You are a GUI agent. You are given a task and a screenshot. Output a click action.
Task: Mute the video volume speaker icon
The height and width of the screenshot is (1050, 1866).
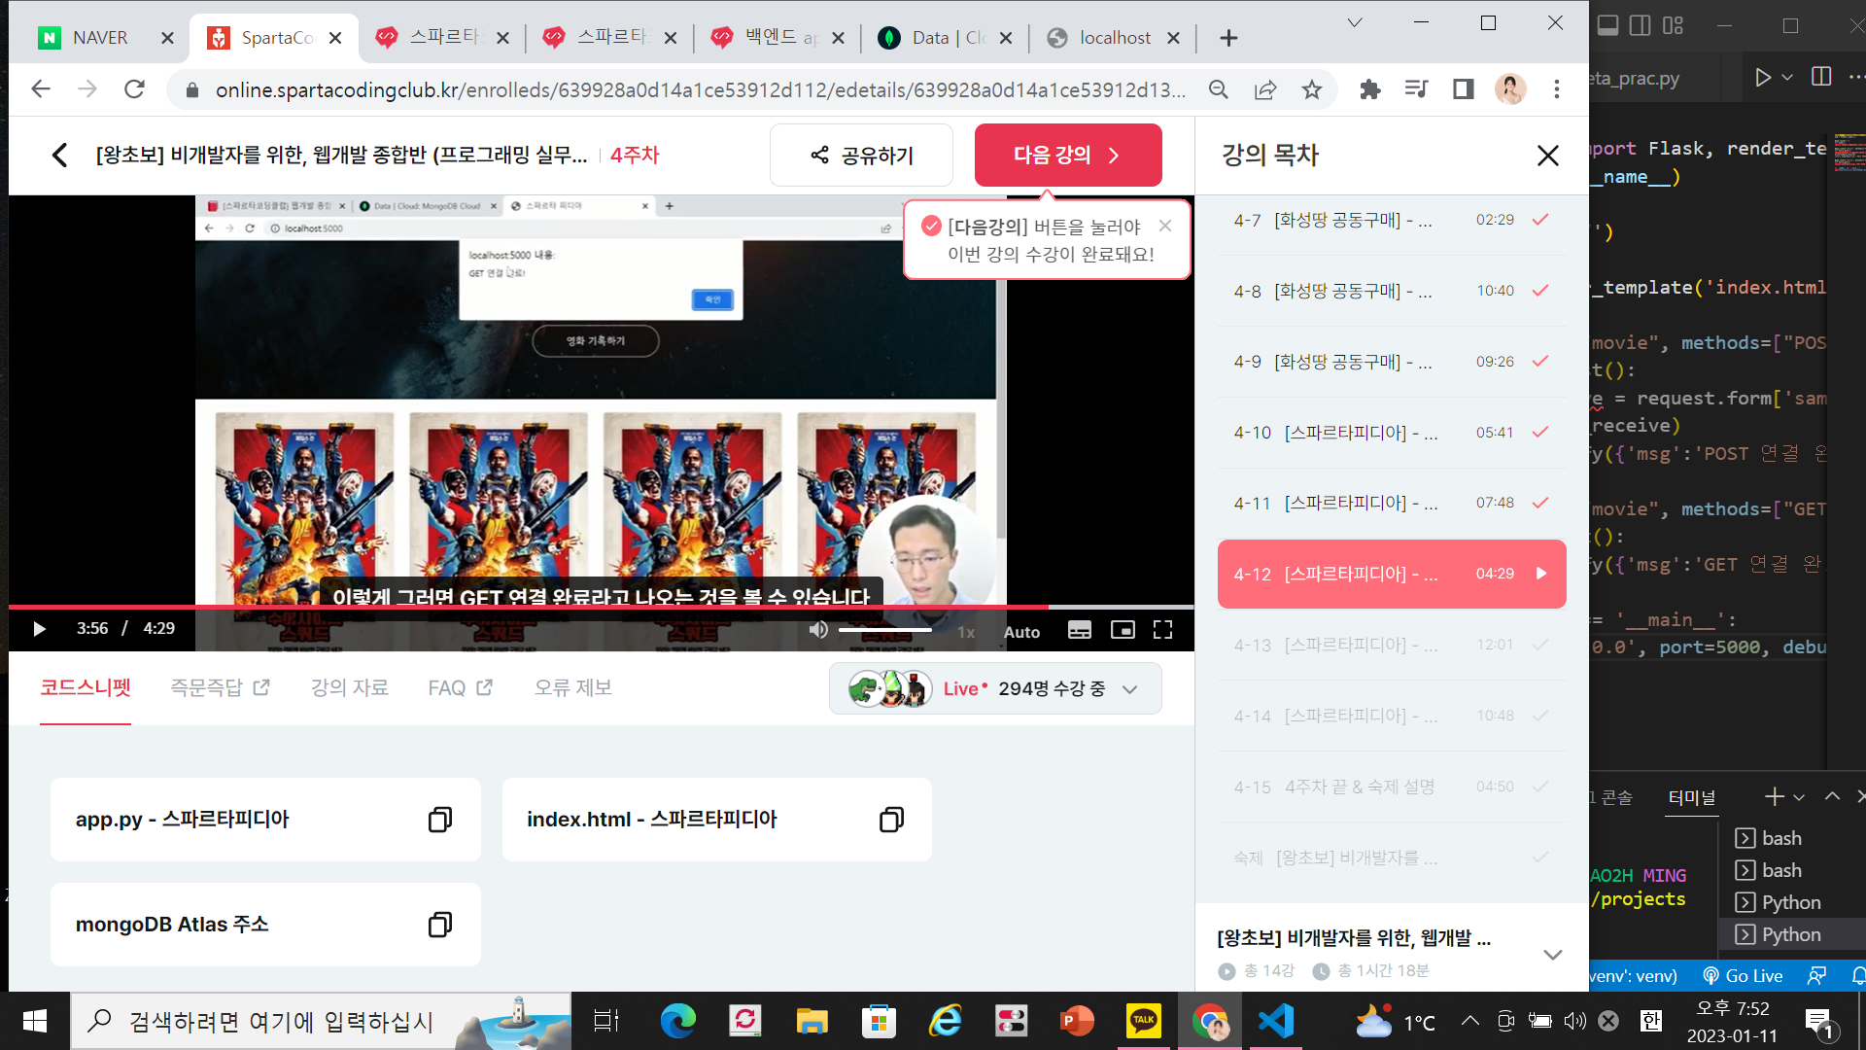[818, 630]
